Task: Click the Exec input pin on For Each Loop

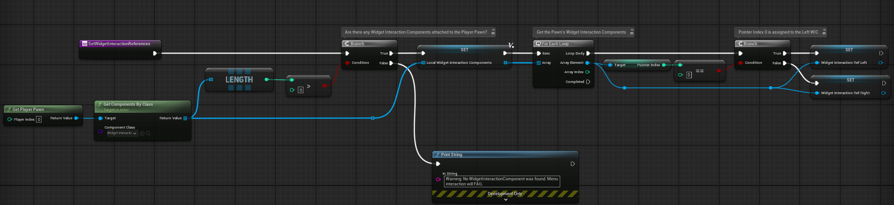Action: [x=539, y=54]
